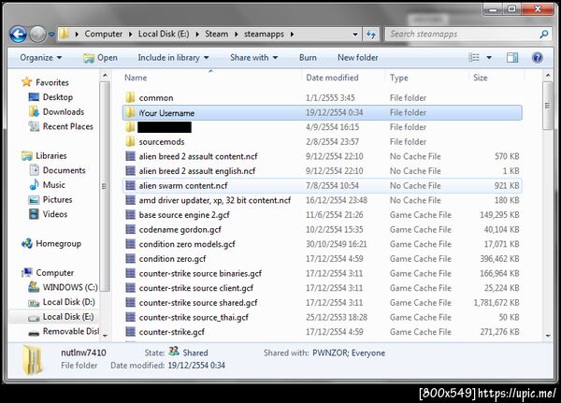
Task: Open the recent locations dropdown arrow
Action: pos(51,35)
